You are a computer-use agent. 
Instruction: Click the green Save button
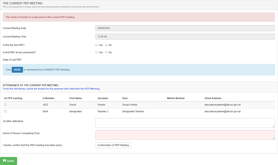tap(9, 161)
